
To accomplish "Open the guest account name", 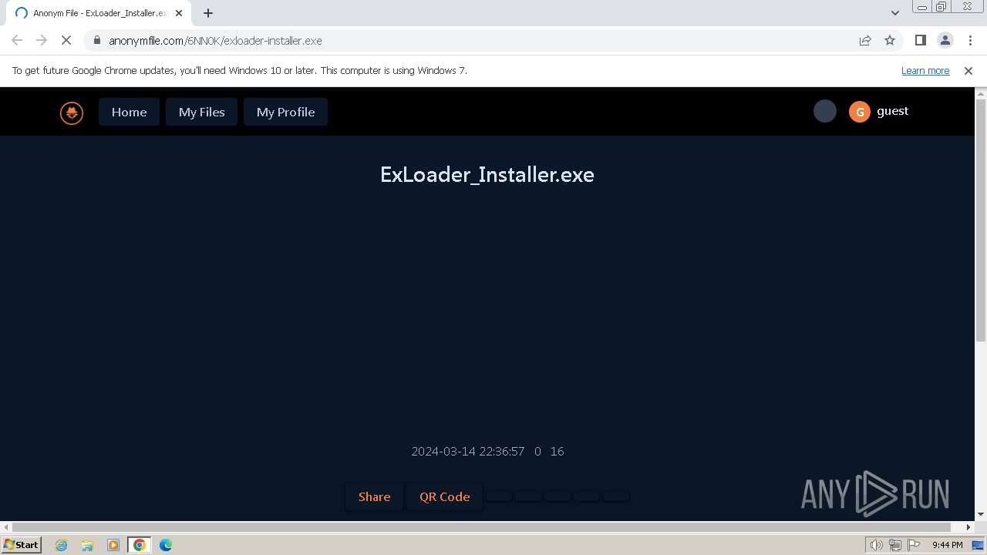I will pos(892,111).
